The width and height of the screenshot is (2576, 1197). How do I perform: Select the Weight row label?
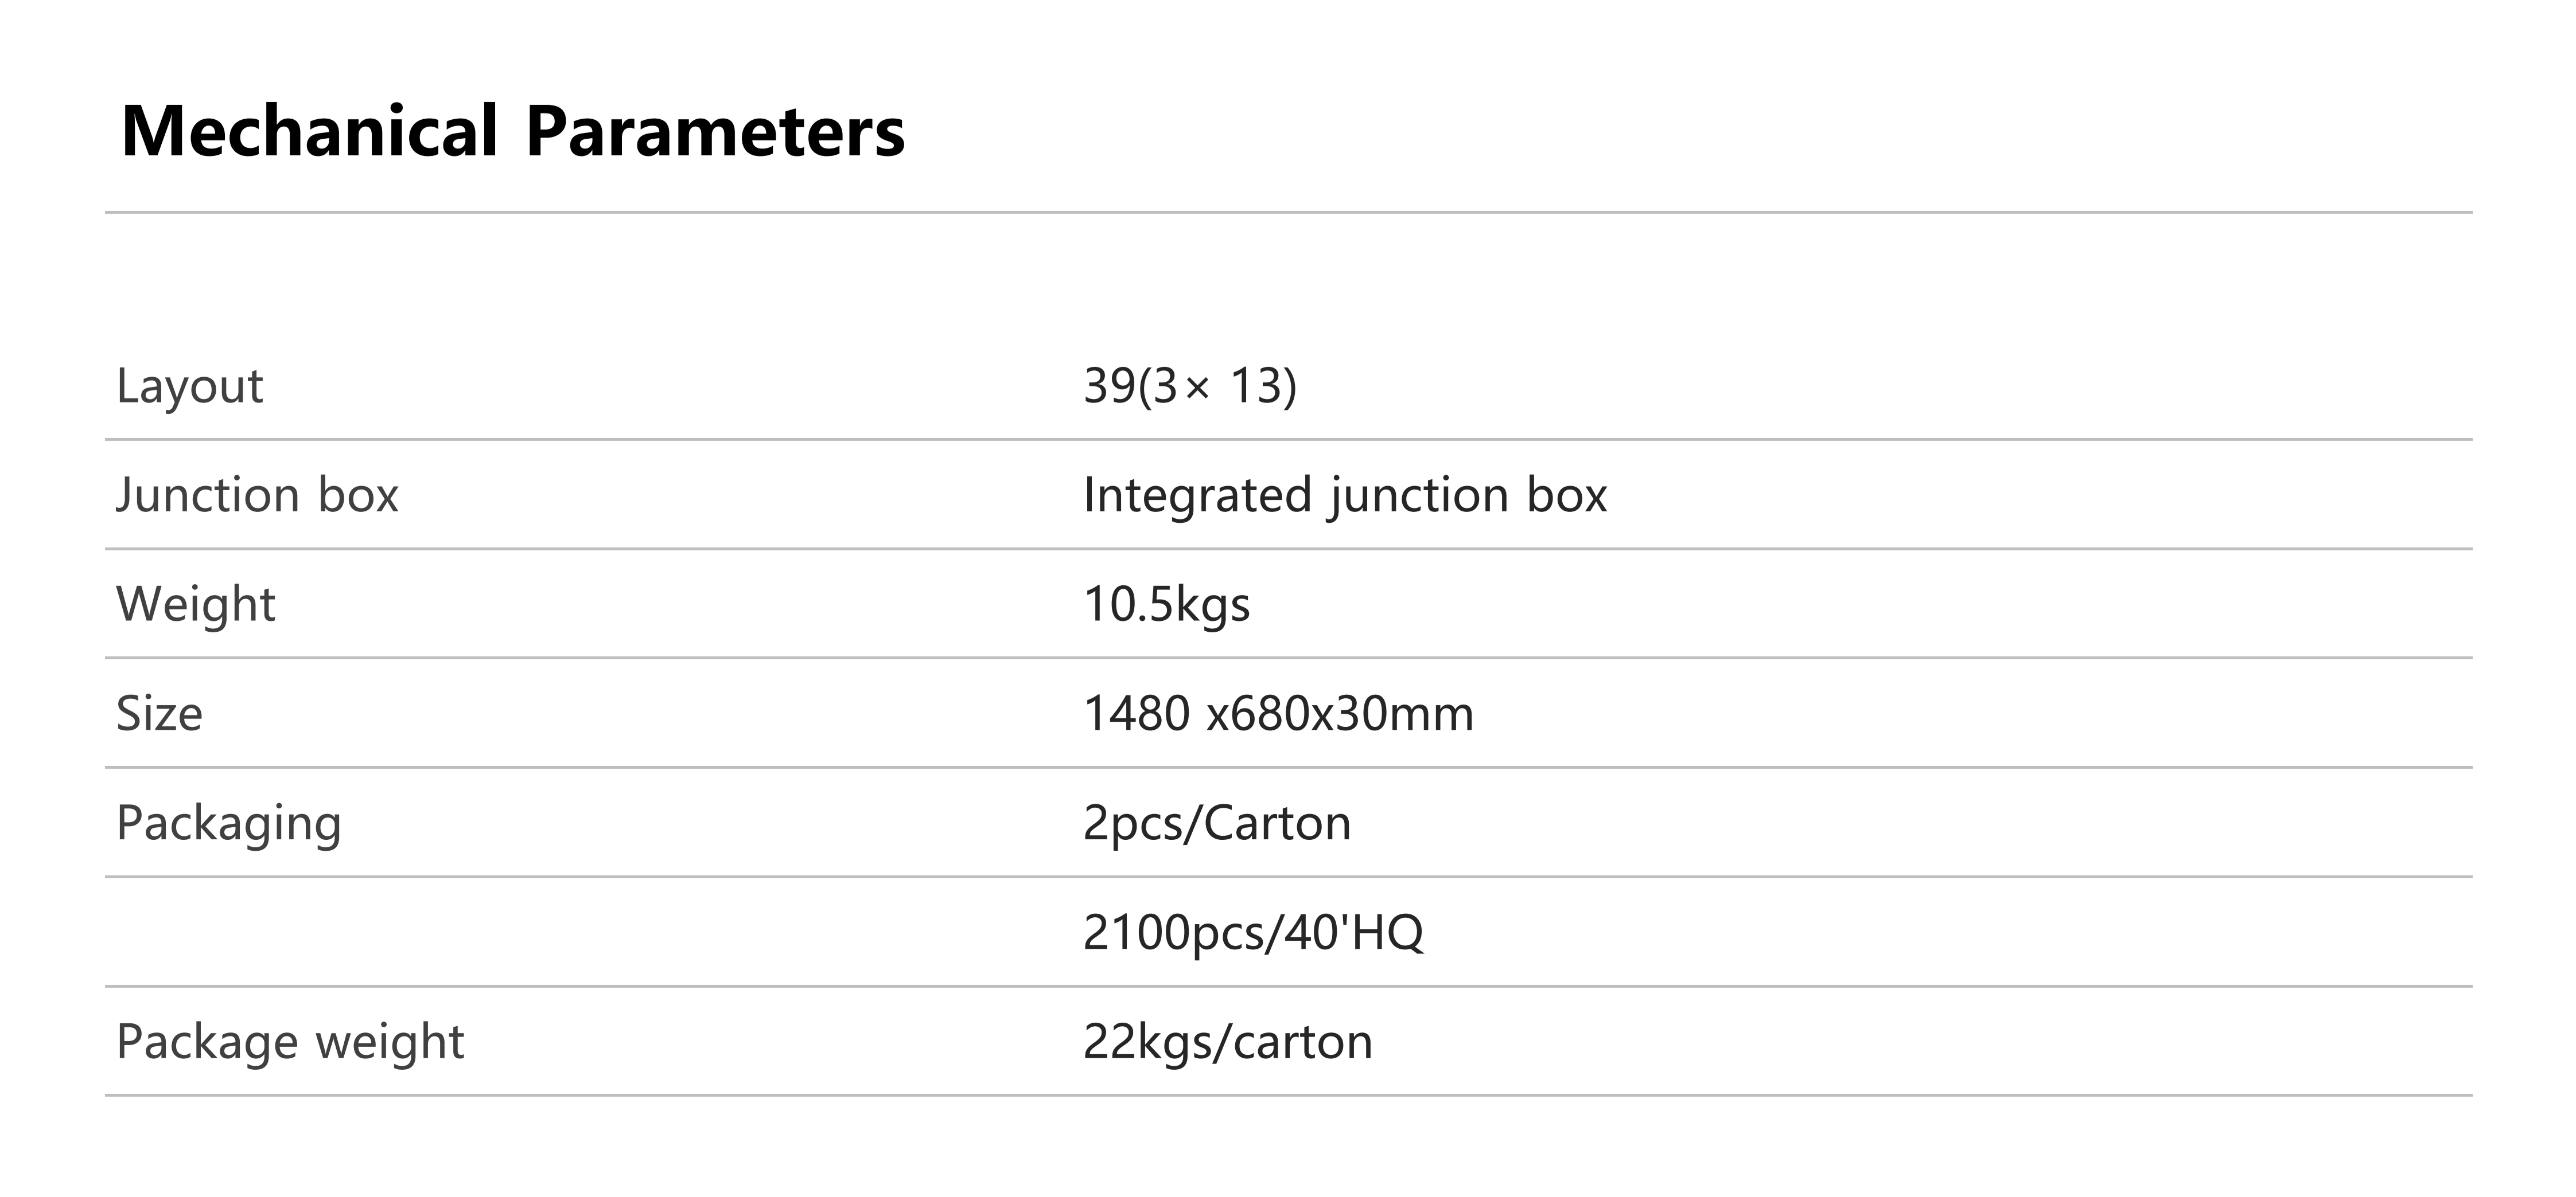pyautogui.click(x=195, y=605)
